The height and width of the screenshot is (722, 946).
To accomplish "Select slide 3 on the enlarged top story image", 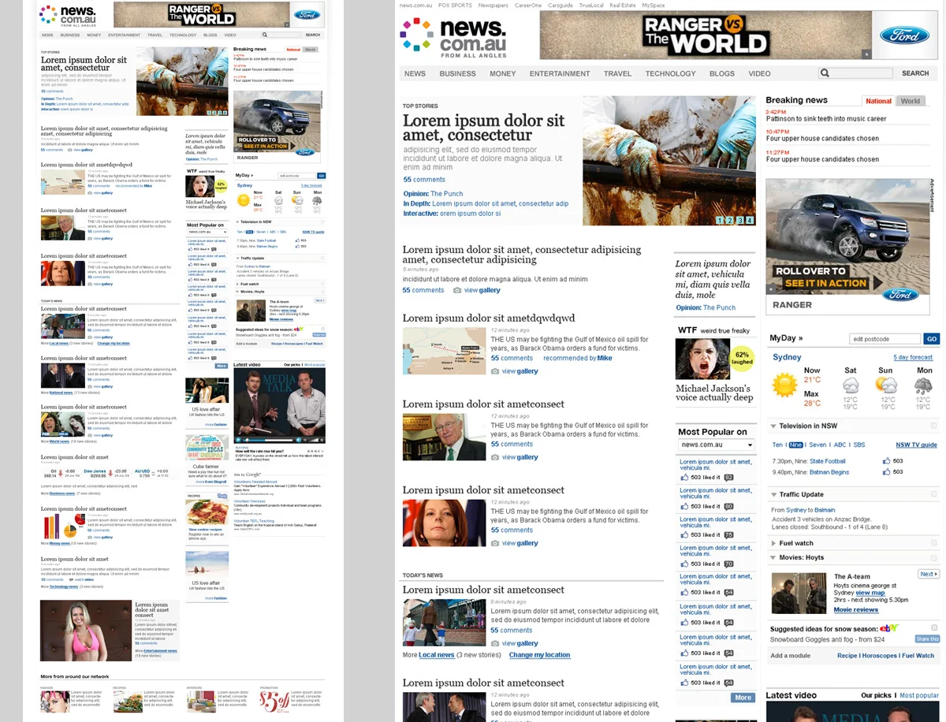I will click(x=739, y=221).
